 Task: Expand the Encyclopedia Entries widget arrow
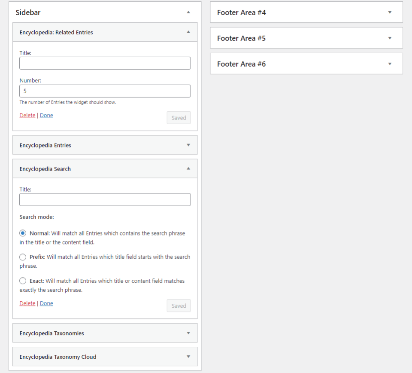188,145
